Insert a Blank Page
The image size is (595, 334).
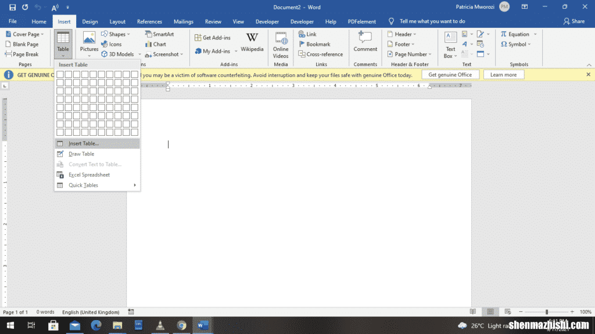[x=22, y=44]
